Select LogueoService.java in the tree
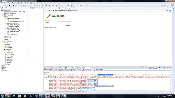The height and width of the screenshot is (98, 175). pos(14,20)
